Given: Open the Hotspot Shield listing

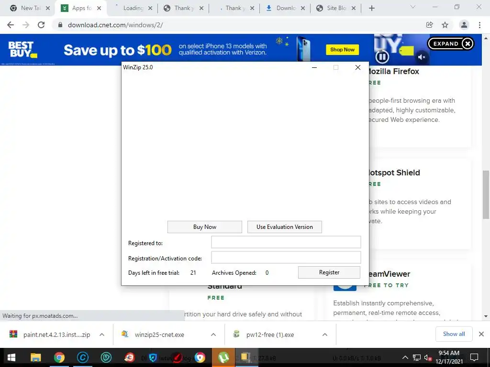Looking at the screenshot, I should (394, 173).
